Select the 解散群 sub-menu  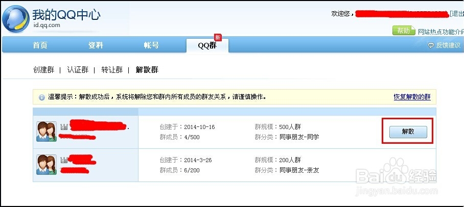pos(147,70)
